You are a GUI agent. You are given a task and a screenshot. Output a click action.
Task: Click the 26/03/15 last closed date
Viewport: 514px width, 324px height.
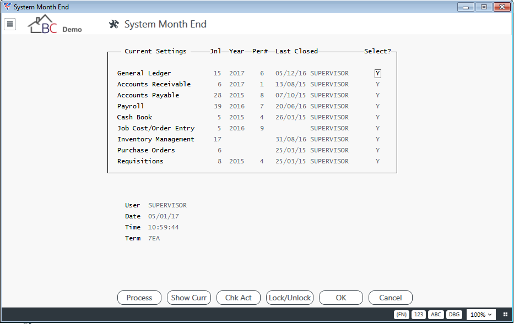pyautogui.click(x=291, y=117)
